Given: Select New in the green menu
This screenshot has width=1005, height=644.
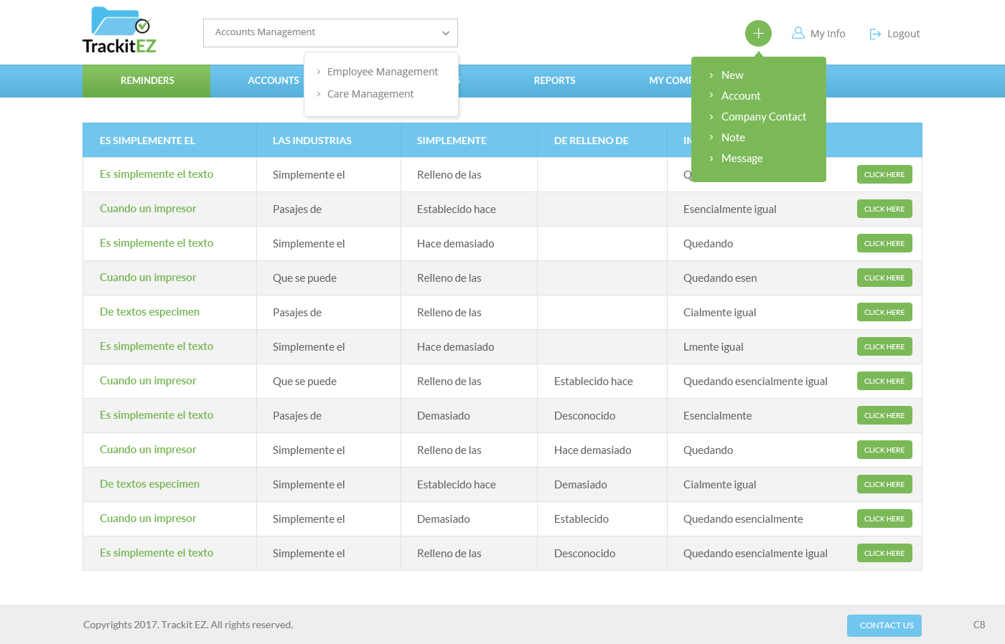Looking at the screenshot, I should 731,75.
